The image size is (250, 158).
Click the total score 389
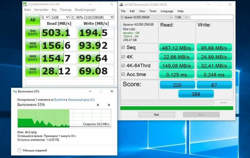point(196,94)
